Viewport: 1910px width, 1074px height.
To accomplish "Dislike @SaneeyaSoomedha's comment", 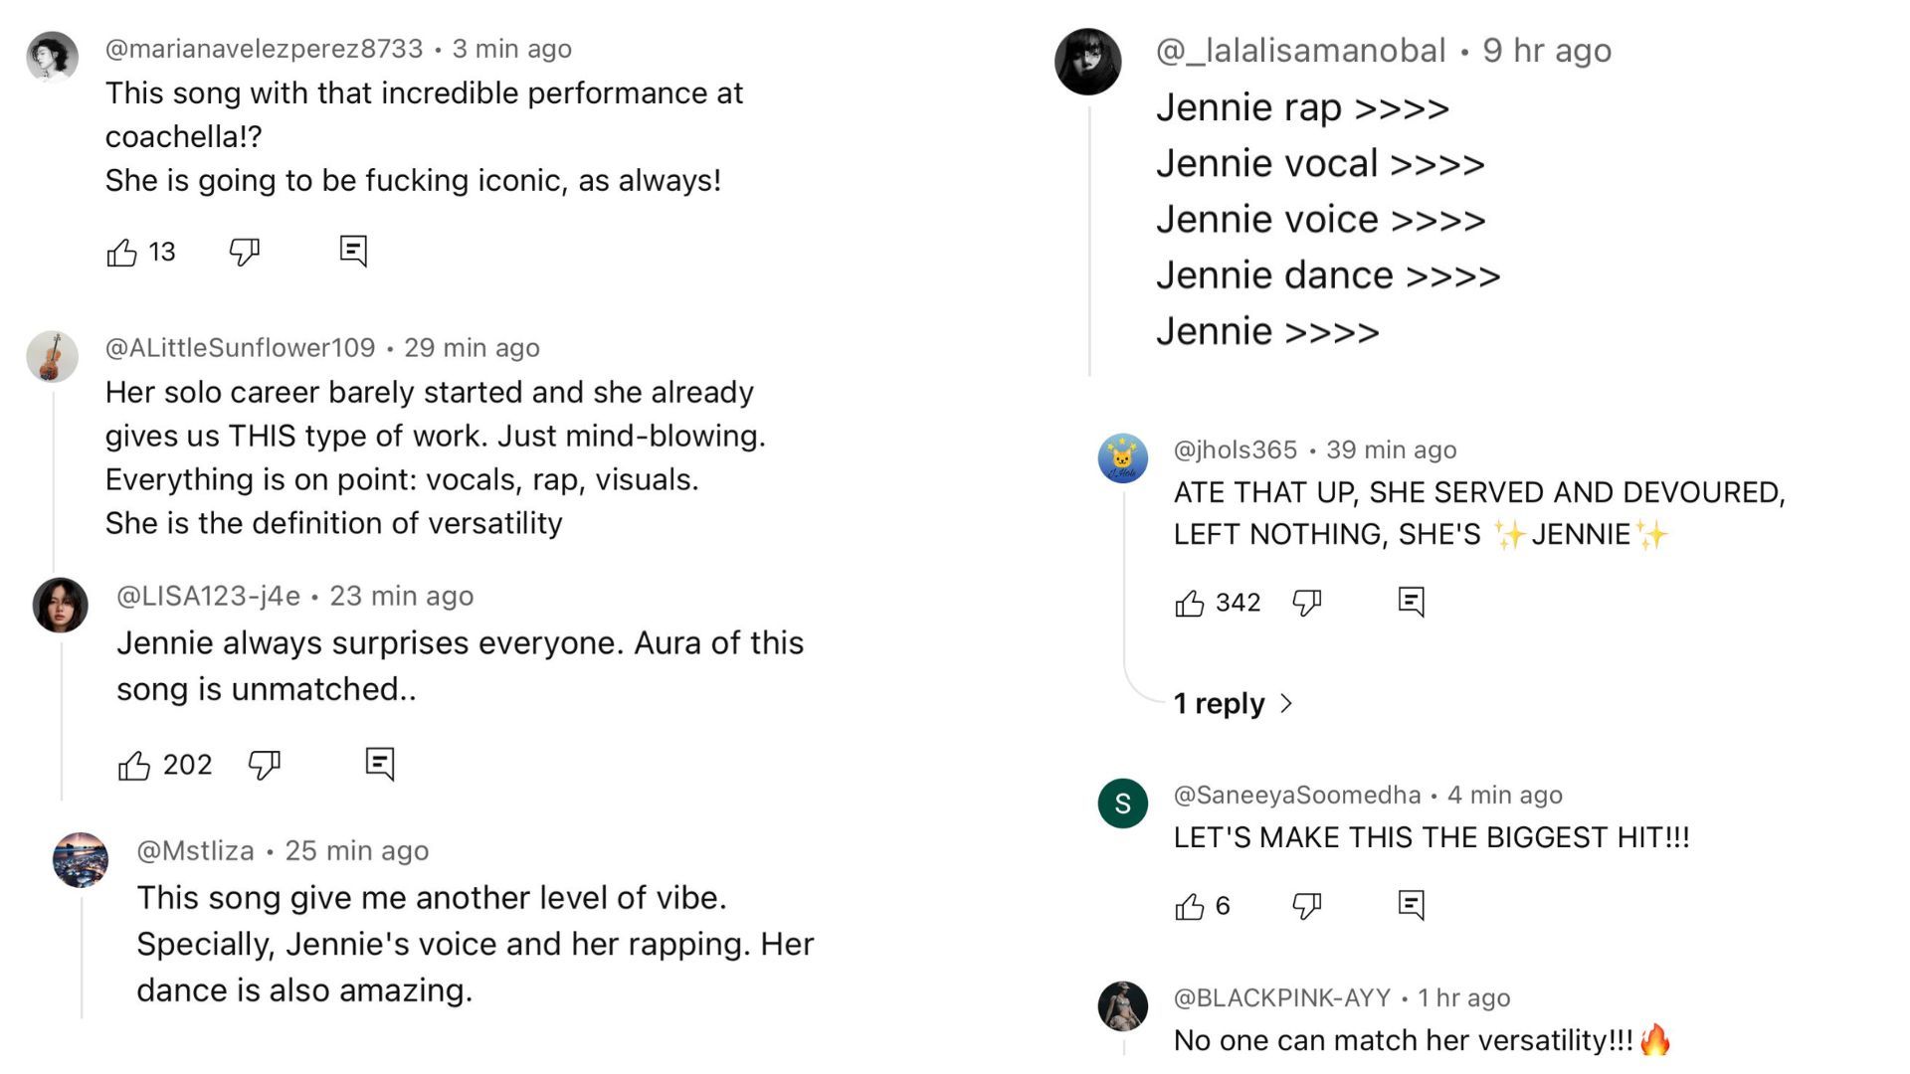I will point(1306,906).
